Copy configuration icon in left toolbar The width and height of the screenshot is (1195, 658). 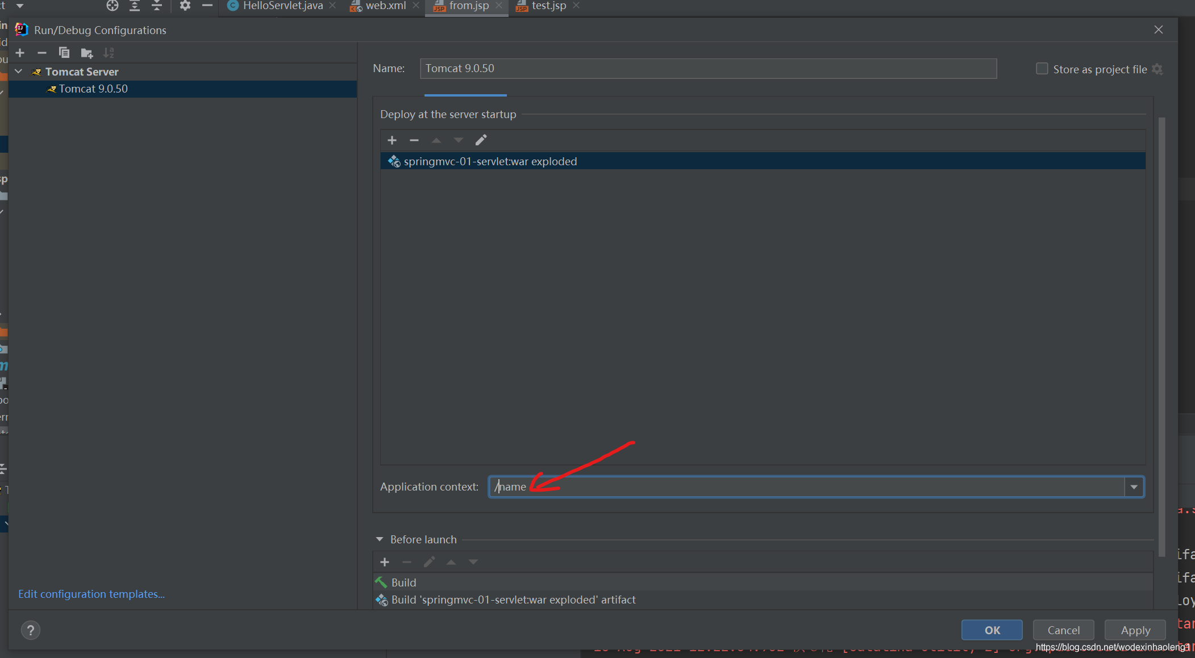(64, 53)
